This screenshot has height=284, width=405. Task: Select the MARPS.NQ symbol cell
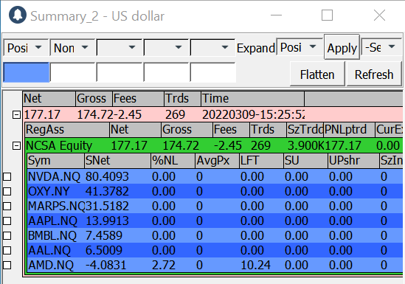pos(56,207)
